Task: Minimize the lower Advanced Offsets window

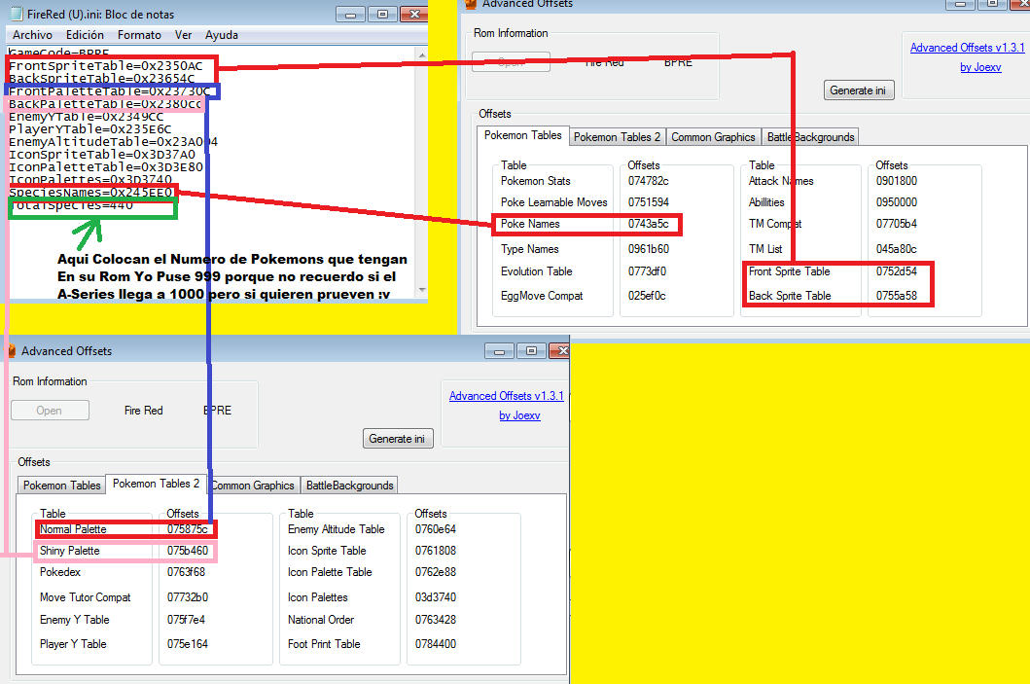Action: (499, 351)
